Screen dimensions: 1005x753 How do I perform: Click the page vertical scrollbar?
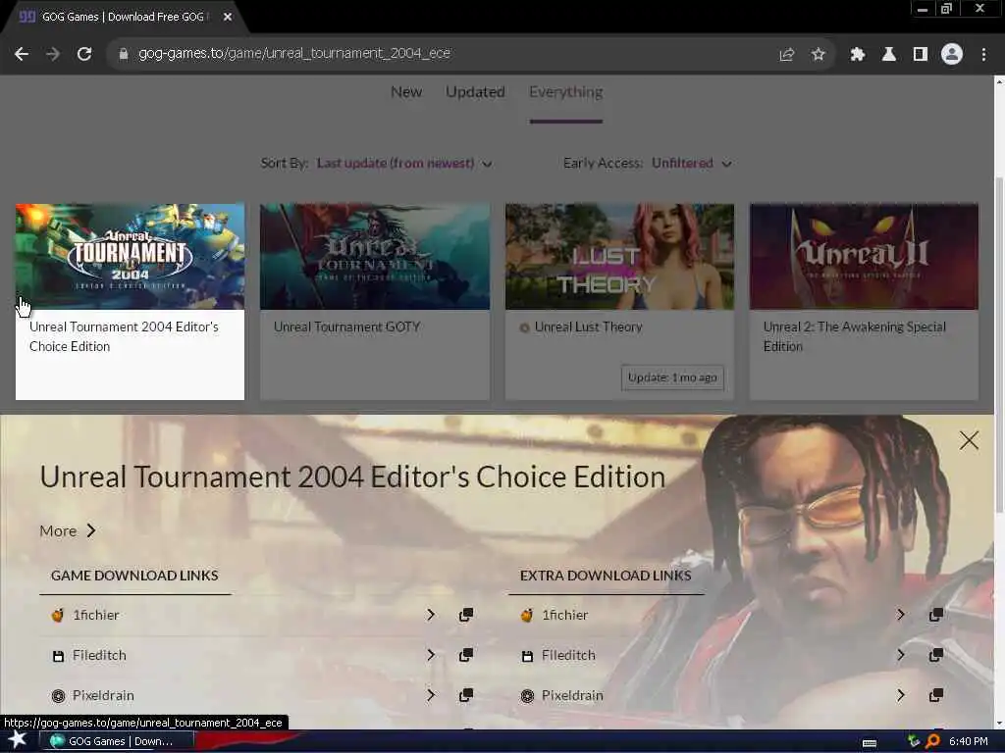(x=999, y=342)
